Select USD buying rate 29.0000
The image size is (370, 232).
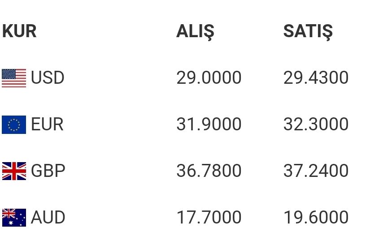coord(209,78)
